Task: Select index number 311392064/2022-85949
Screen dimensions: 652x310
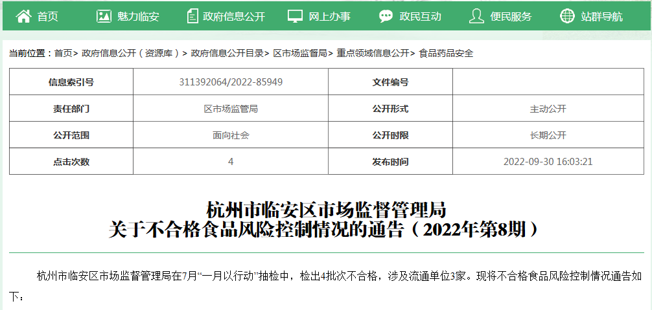Action: click(x=231, y=82)
